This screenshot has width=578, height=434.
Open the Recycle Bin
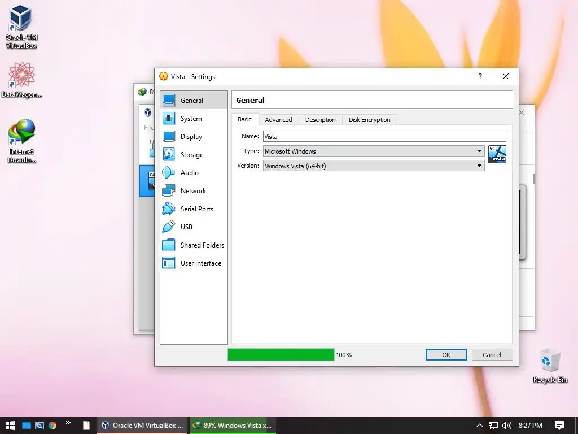click(x=550, y=366)
